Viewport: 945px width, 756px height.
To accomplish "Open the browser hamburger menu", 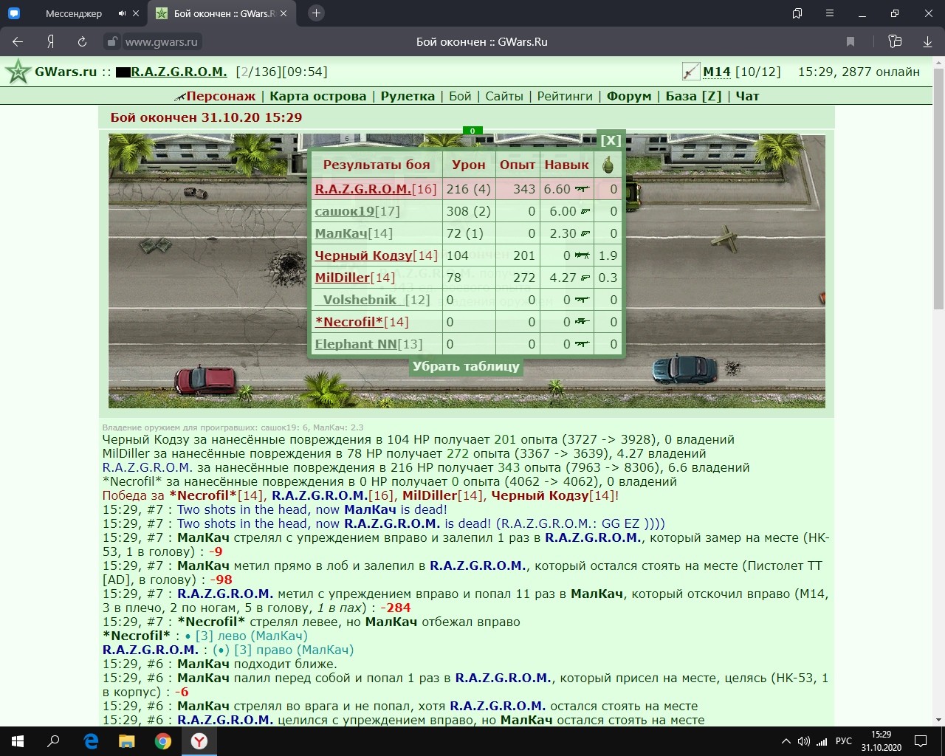I will (x=830, y=13).
